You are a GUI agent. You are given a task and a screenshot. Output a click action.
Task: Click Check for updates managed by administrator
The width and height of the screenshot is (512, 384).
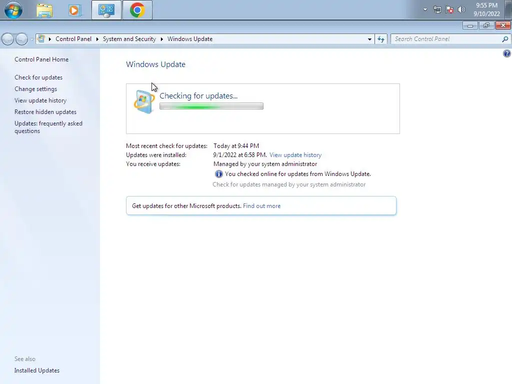[289, 184]
